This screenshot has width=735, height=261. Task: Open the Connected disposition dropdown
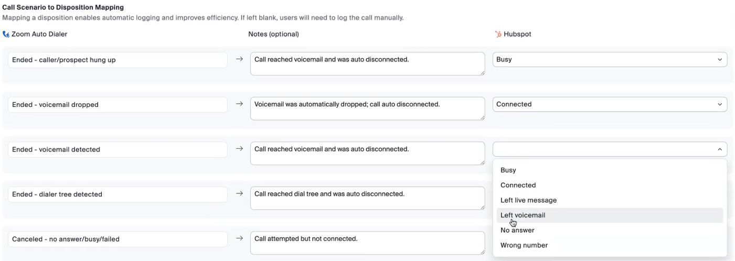tap(610, 104)
